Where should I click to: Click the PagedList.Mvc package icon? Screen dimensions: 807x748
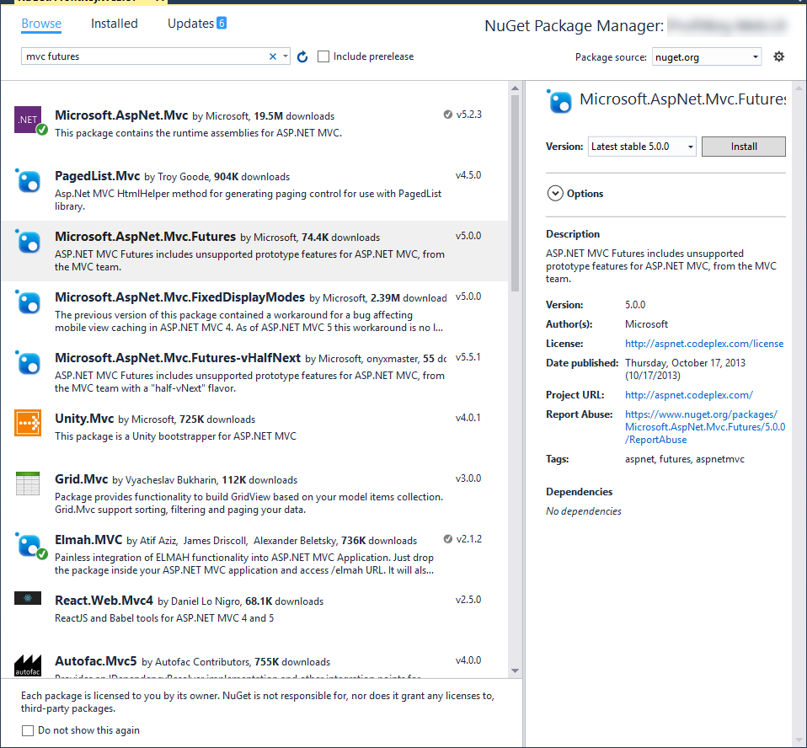pyautogui.click(x=28, y=182)
